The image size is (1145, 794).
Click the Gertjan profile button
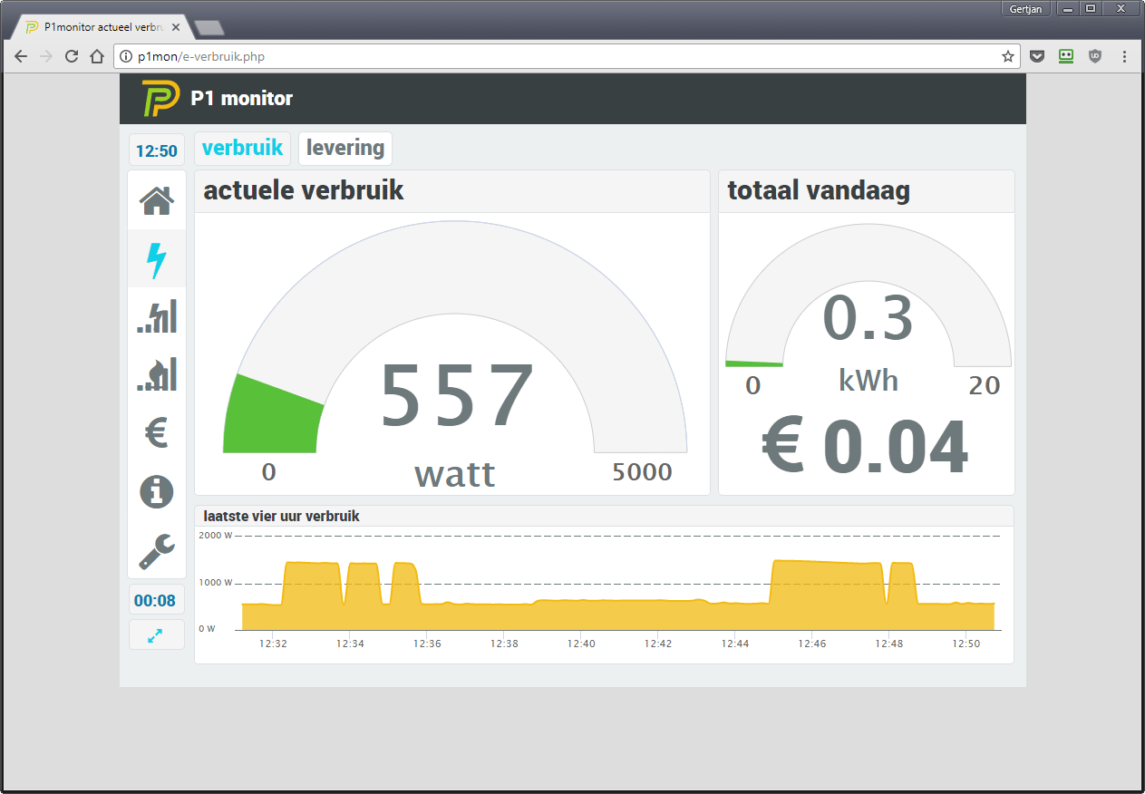1027,9
